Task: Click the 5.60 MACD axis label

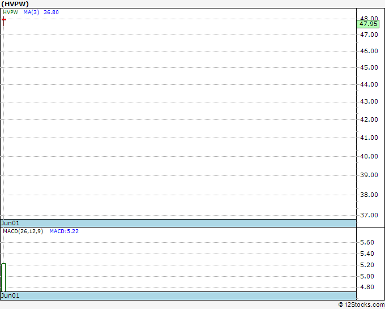Action: (367, 242)
